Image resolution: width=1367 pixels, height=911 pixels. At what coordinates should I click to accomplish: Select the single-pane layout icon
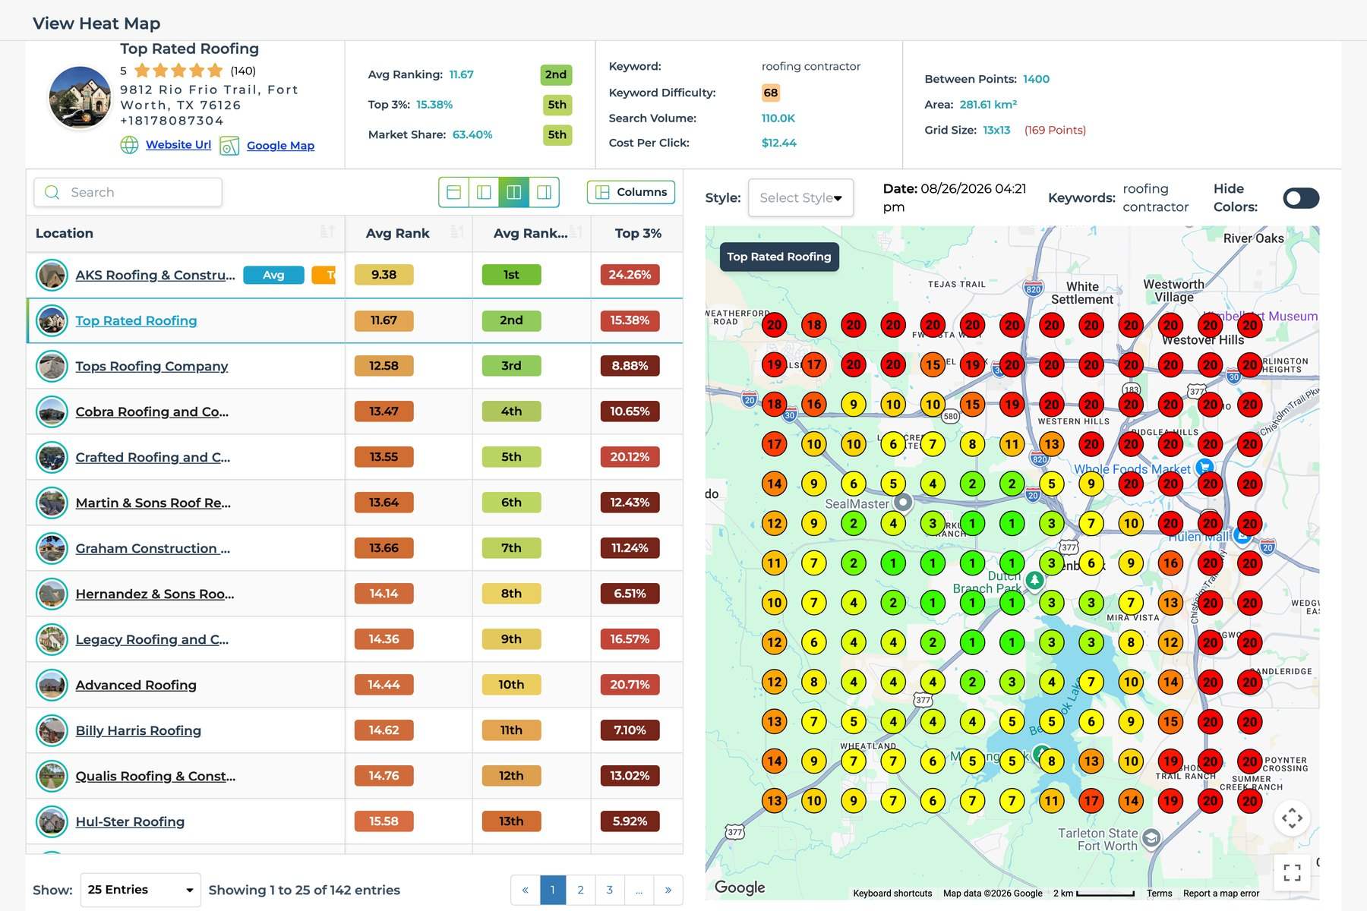coord(453,192)
